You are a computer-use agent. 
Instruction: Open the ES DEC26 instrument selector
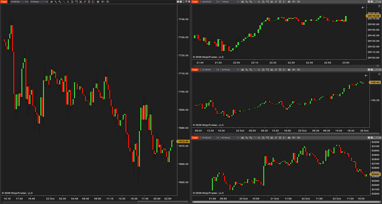click(x=19, y=2)
